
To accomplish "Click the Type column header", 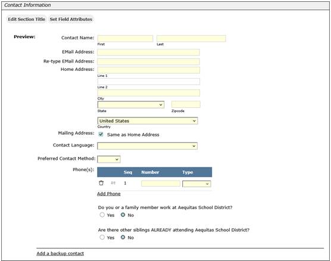I will pos(188,172).
